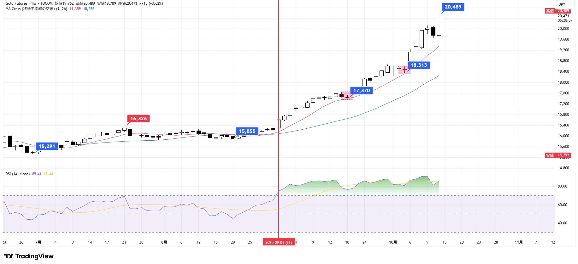This screenshot has width=578, height=264.
Task: Click the purple RSI value 85.41
Action: point(37,174)
